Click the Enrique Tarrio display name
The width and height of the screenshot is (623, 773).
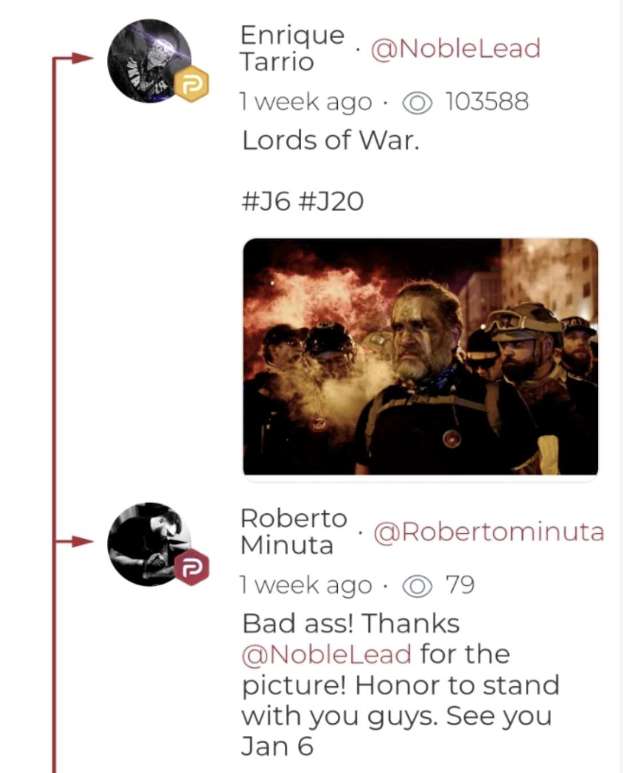click(292, 49)
